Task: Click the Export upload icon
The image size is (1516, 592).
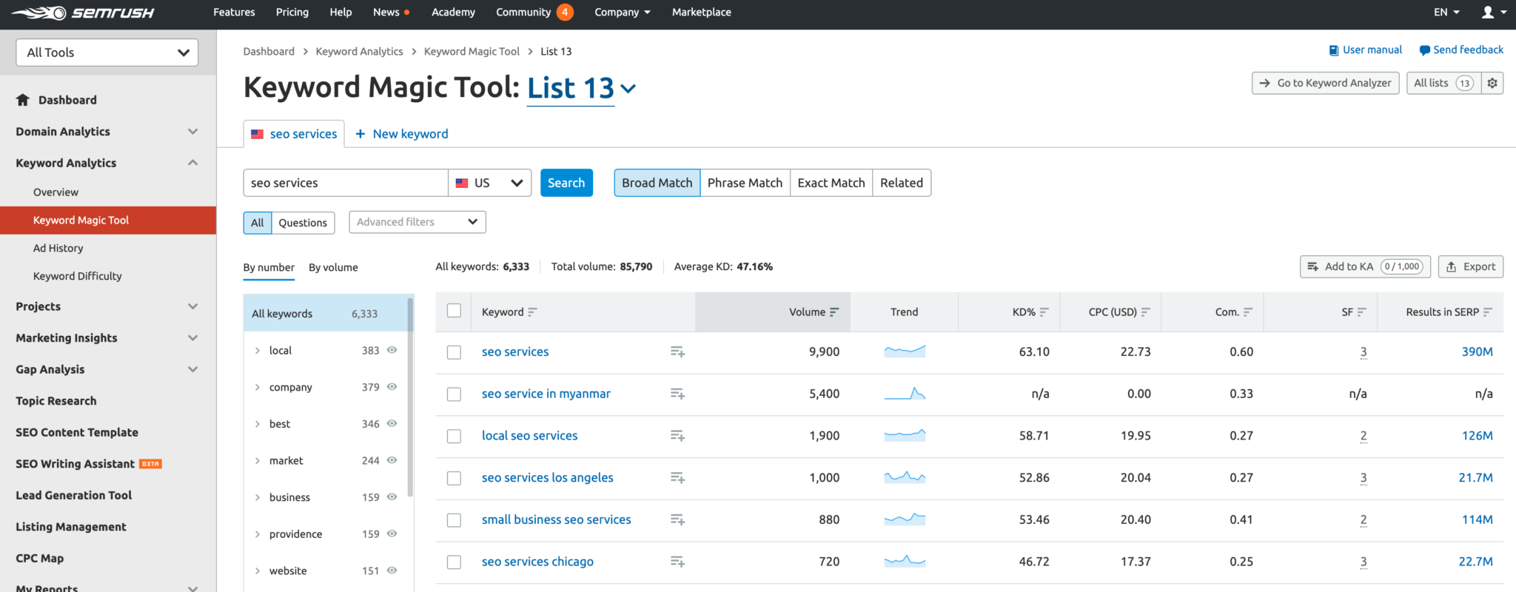Action: (1452, 267)
